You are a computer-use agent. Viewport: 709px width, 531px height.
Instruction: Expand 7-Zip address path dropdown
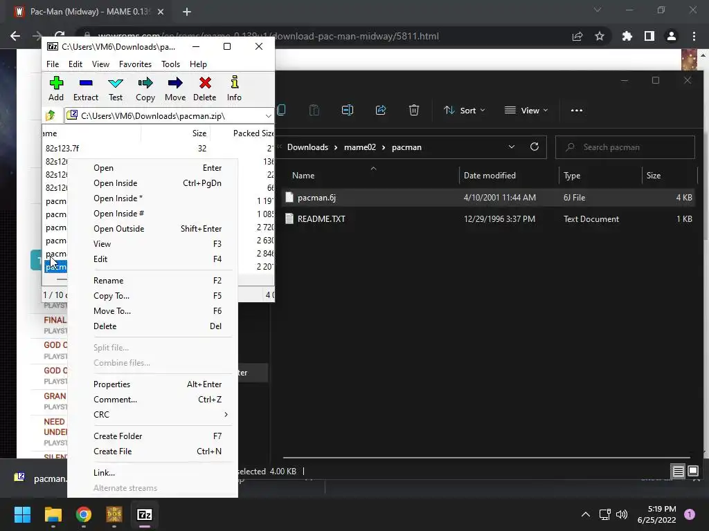point(268,116)
